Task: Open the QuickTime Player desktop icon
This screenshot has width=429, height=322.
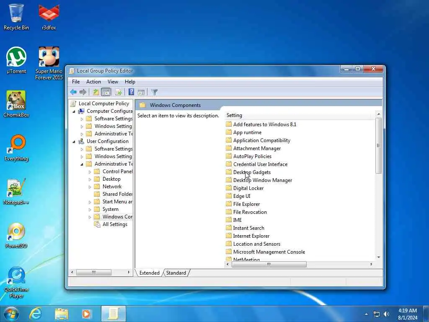Action: pos(16,282)
